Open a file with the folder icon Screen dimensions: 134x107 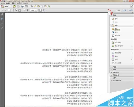click(x=14, y=6)
